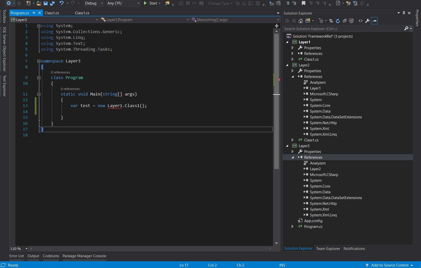
Task: Collapse the Layer2 References node
Action: tap(293, 77)
